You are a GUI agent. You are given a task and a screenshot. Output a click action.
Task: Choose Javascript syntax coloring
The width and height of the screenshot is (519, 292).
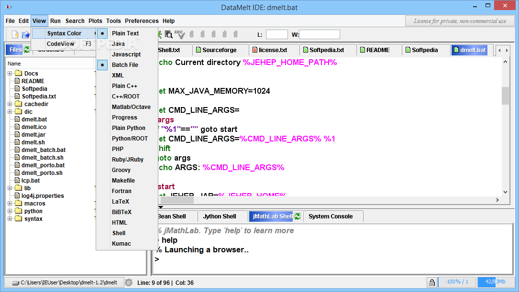tap(126, 54)
